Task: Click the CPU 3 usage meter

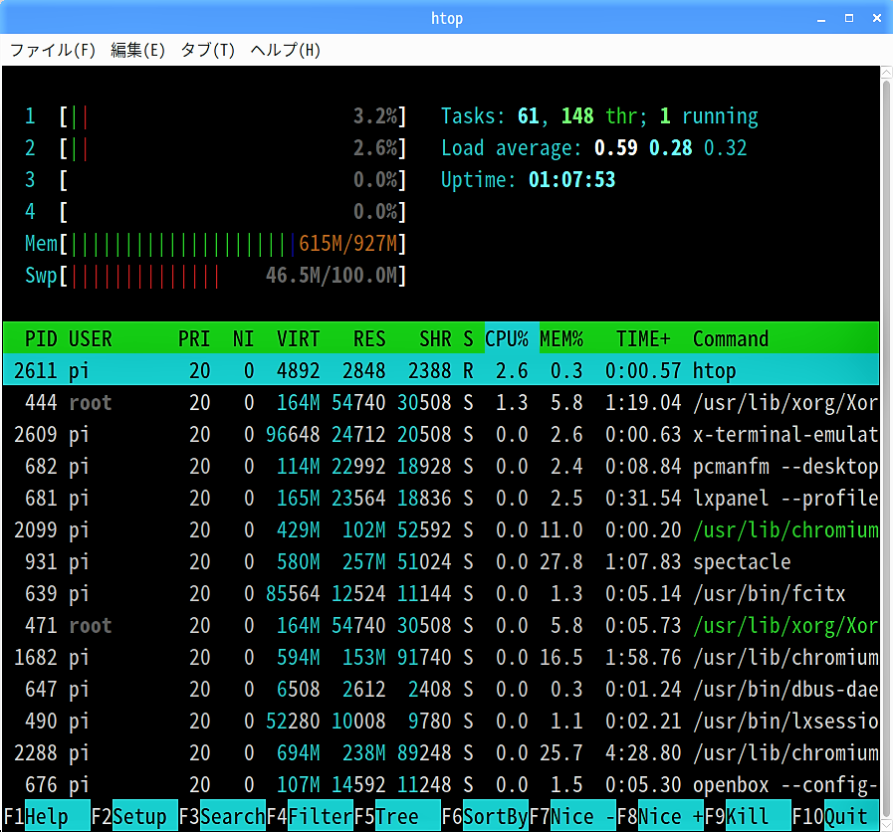Action: point(215,180)
